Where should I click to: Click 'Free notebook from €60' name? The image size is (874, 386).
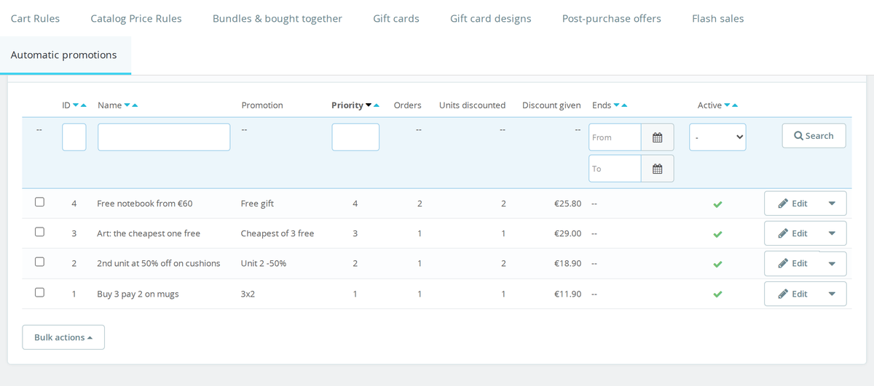[x=145, y=204]
